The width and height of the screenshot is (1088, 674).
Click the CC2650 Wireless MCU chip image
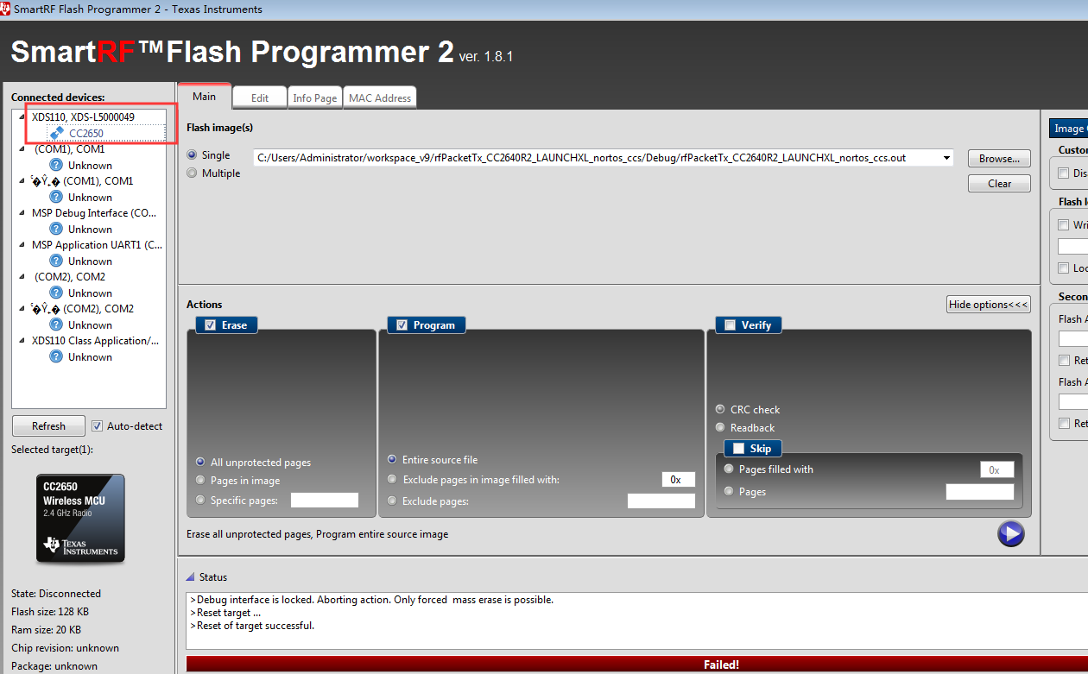pos(80,519)
